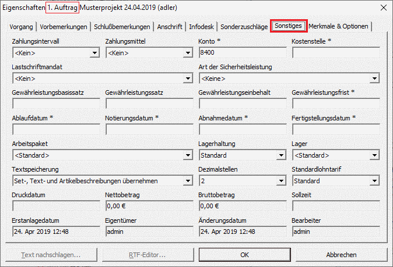The image size is (393, 267).
Task: Focus the Gewährleistungsbasissatz field
Action: 56,104
